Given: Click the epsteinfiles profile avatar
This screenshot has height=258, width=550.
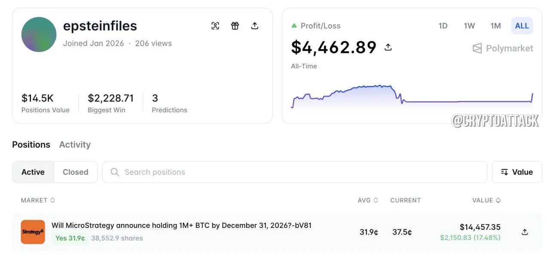Looking at the screenshot, I should pos(39,34).
